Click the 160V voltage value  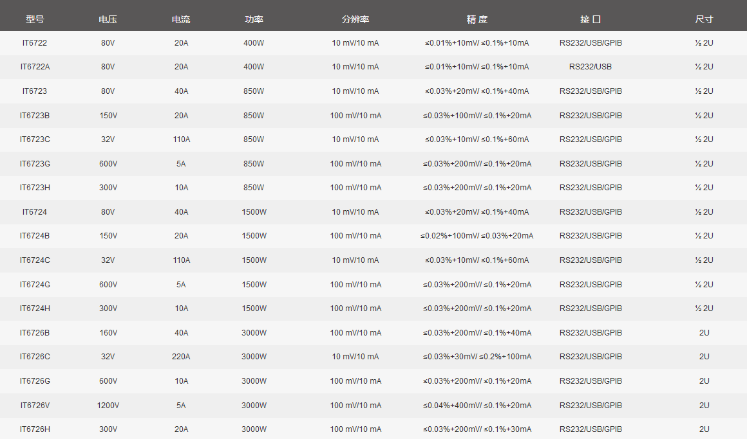coord(108,332)
